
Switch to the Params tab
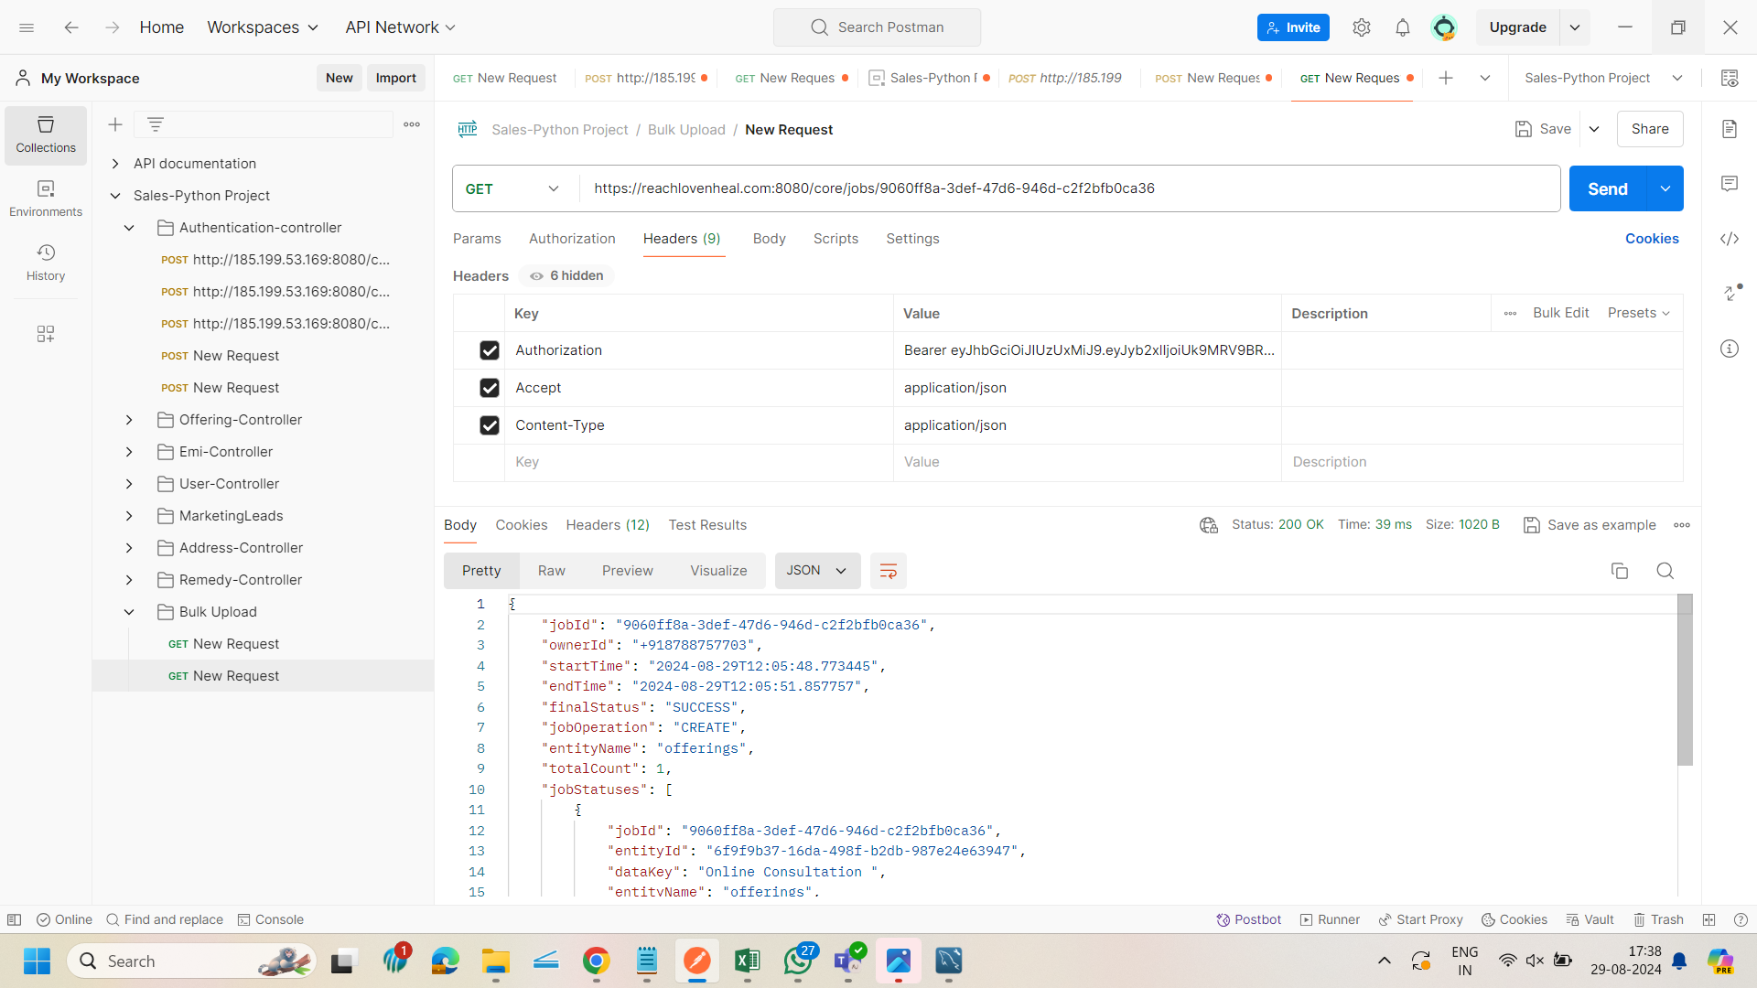[x=477, y=239]
